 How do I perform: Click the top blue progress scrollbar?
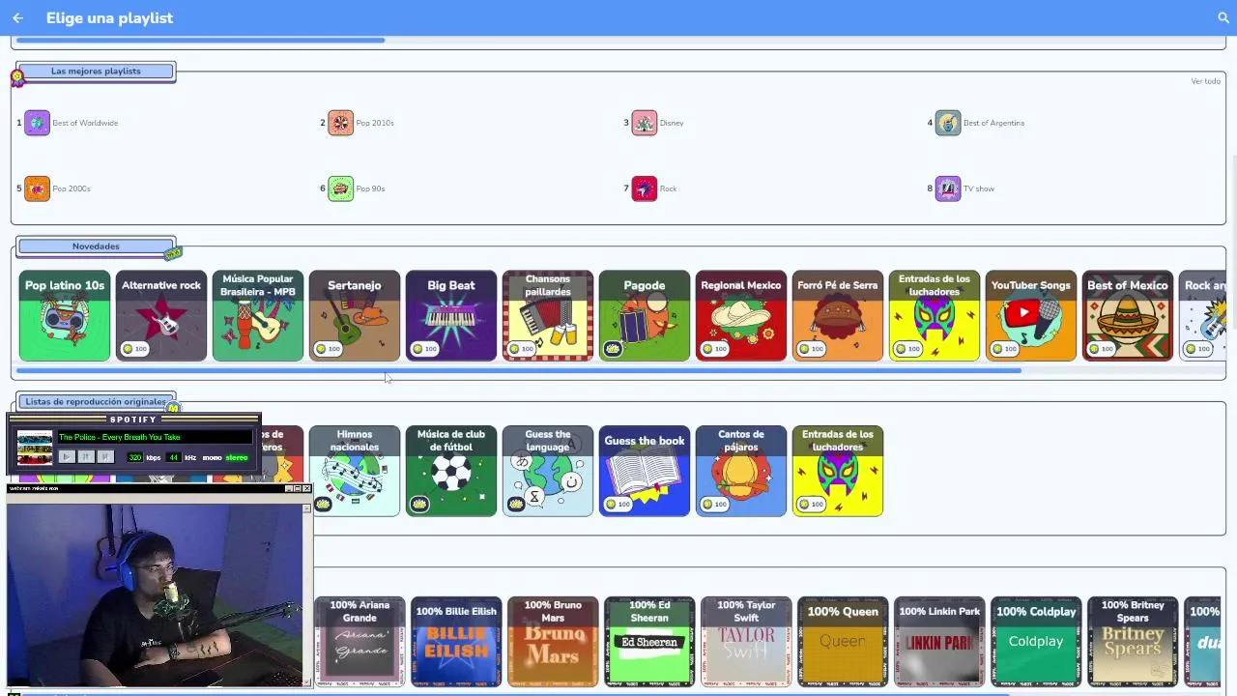point(200,41)
